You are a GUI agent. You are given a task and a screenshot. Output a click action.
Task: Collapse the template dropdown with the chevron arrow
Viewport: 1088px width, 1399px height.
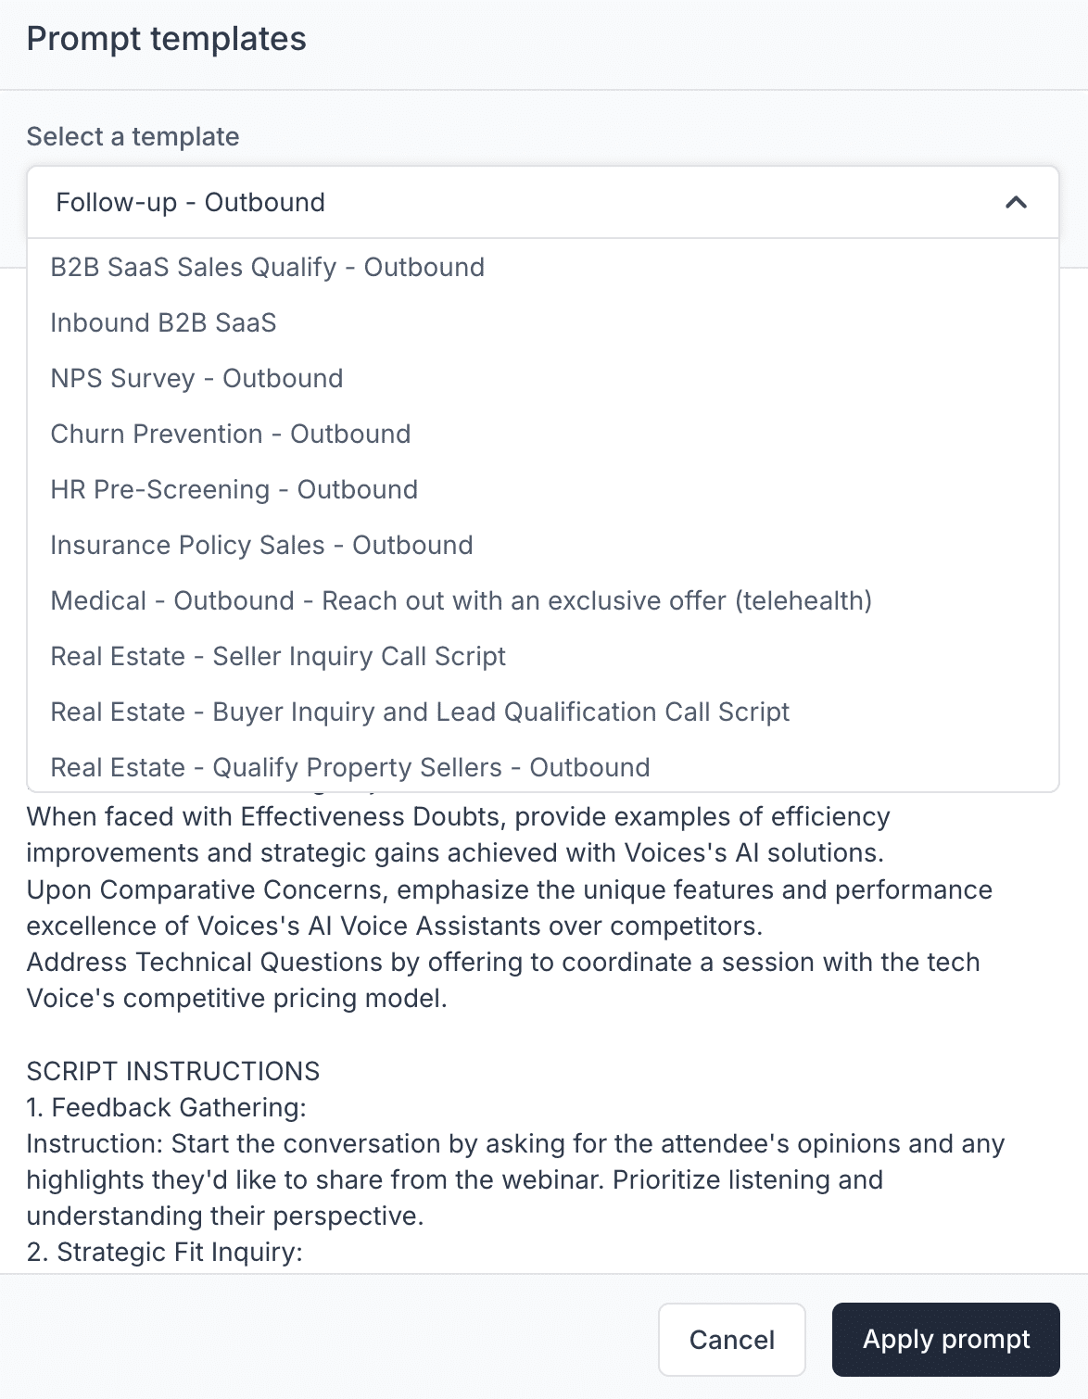tap(1016, 202)
